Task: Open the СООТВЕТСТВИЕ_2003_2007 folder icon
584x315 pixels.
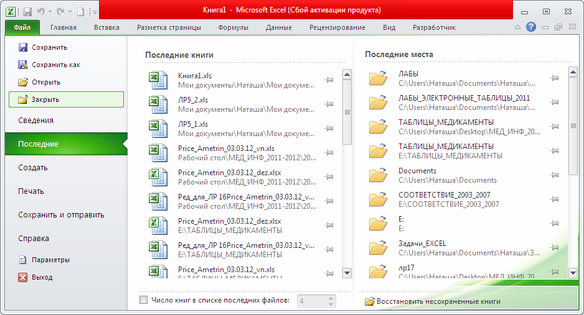Action: 378,199
